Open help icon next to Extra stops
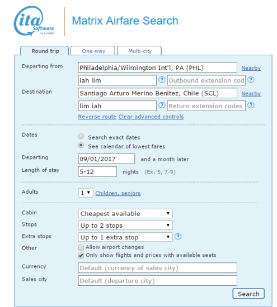Viewport: 277px width, 307px height. coord(178,237)
